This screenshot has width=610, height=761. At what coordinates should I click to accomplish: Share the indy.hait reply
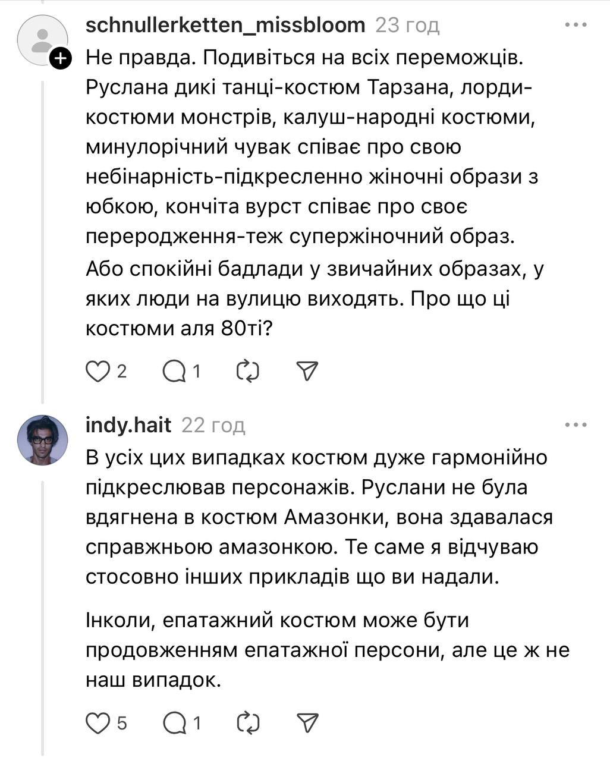tap(307, 723)
